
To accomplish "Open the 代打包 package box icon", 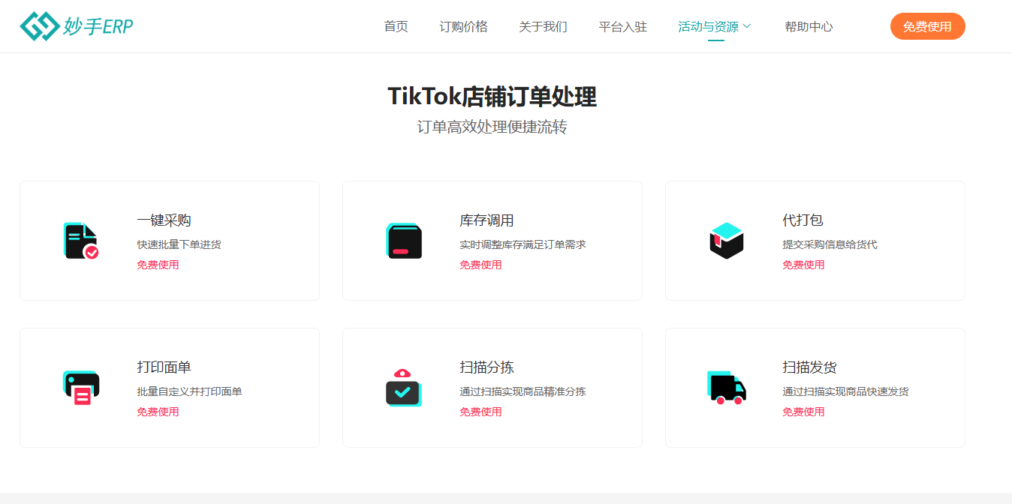I will click(x=726, y=238).
